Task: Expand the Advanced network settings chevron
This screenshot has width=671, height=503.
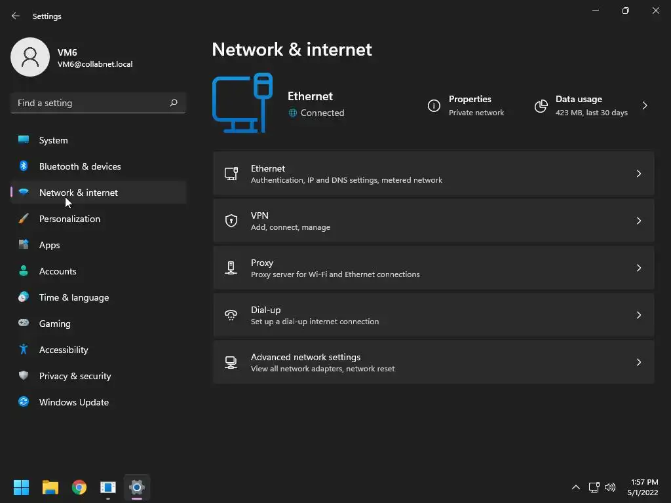Action: click(x=638, y=362)
